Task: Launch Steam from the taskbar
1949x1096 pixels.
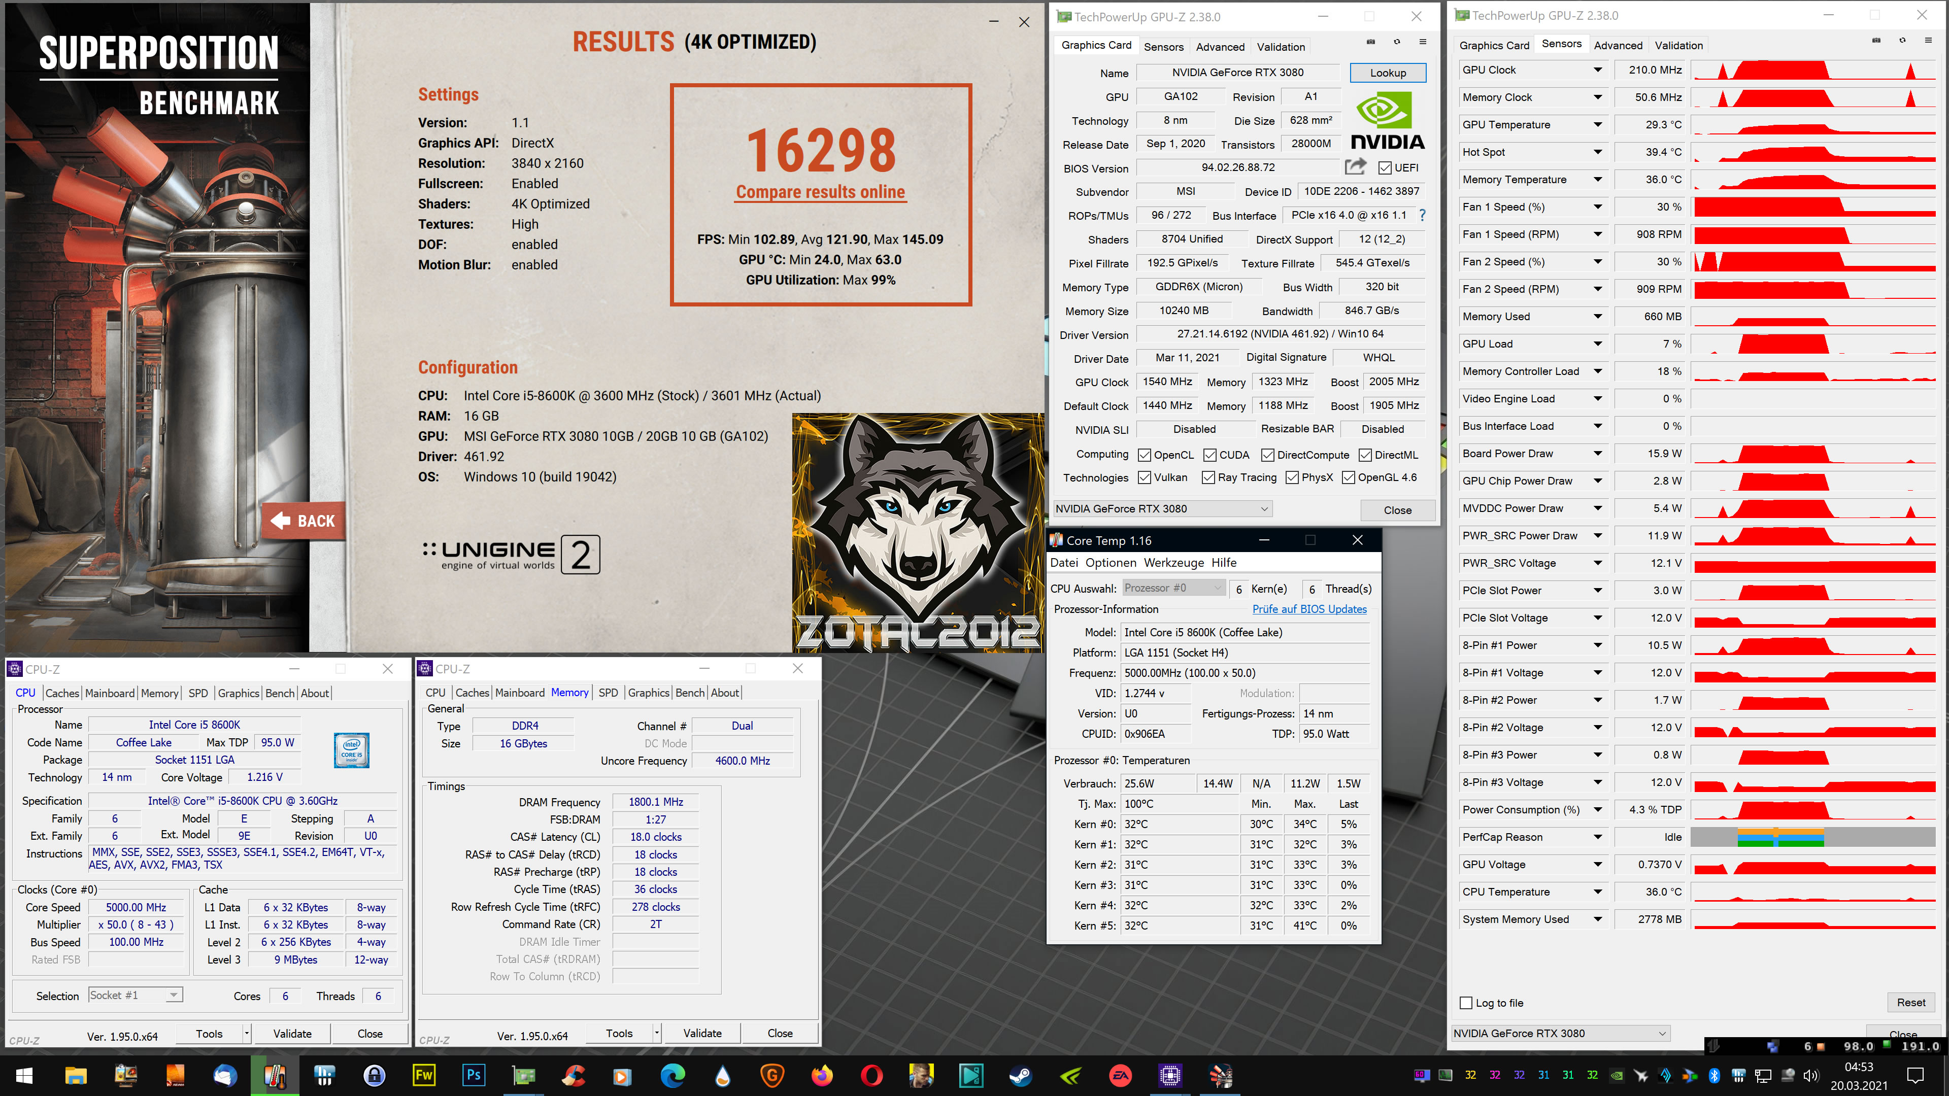Action: coord(1021,1076)
